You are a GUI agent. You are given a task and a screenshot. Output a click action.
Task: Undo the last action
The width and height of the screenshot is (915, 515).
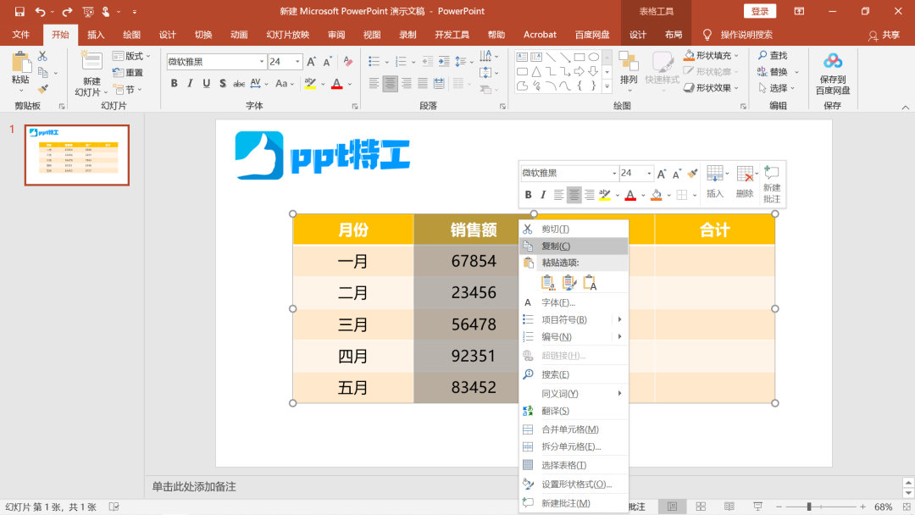point(40,11)
